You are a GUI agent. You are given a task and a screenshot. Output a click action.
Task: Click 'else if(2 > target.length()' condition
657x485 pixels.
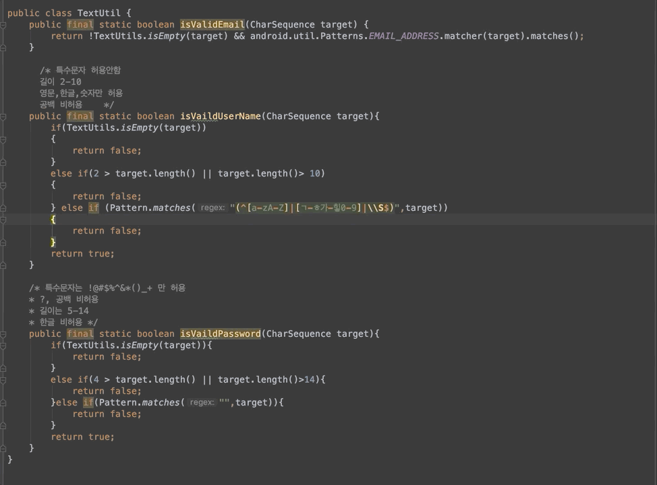pos(188,173)
